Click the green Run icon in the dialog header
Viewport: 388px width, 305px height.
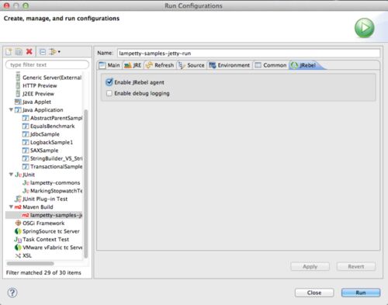tap(364, 28)
